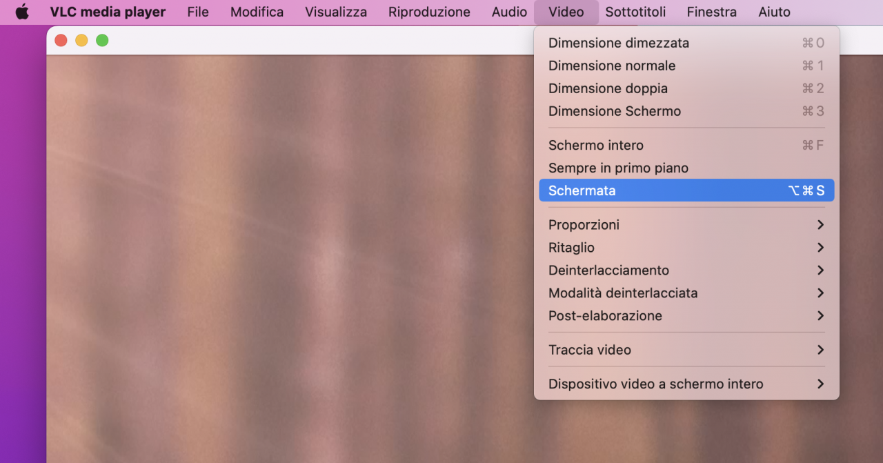This screenshot has height=463, width=883.
Task: Select Dimensione normale
Action: click(x=686, y=66)
